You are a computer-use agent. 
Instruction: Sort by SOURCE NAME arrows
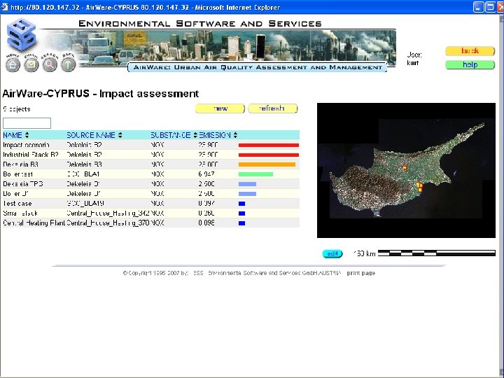click(120, 135)
